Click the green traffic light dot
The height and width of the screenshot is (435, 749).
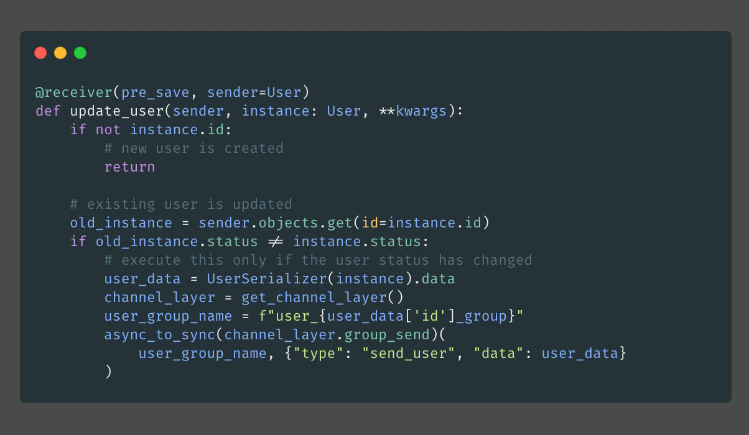pos(80,53)
